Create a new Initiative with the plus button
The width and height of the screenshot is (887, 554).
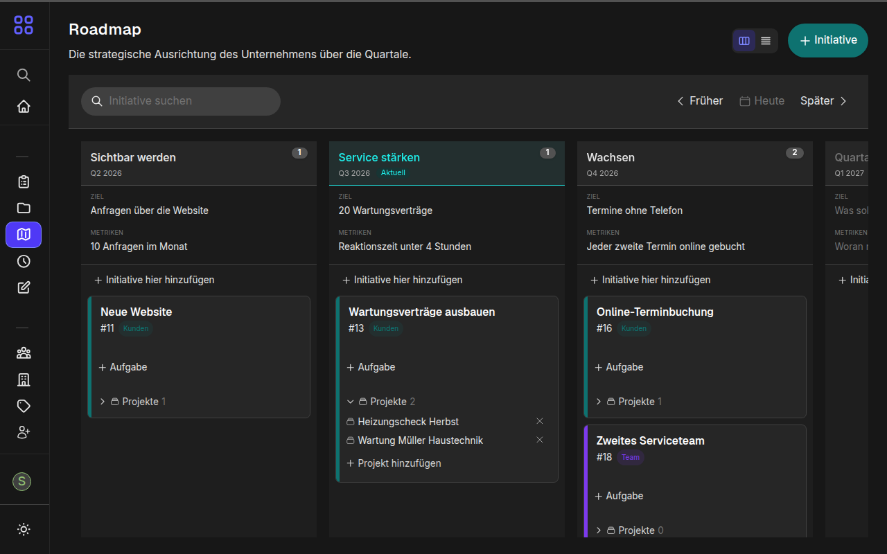(828, 40)
